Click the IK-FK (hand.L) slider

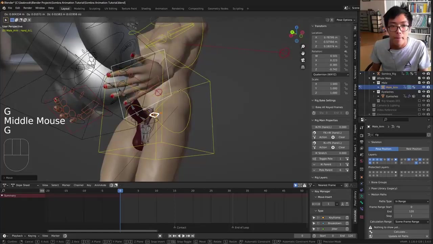click(x=330, y=127)
